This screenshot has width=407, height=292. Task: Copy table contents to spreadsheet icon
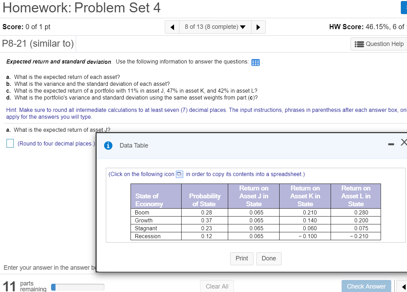(180, 174)
